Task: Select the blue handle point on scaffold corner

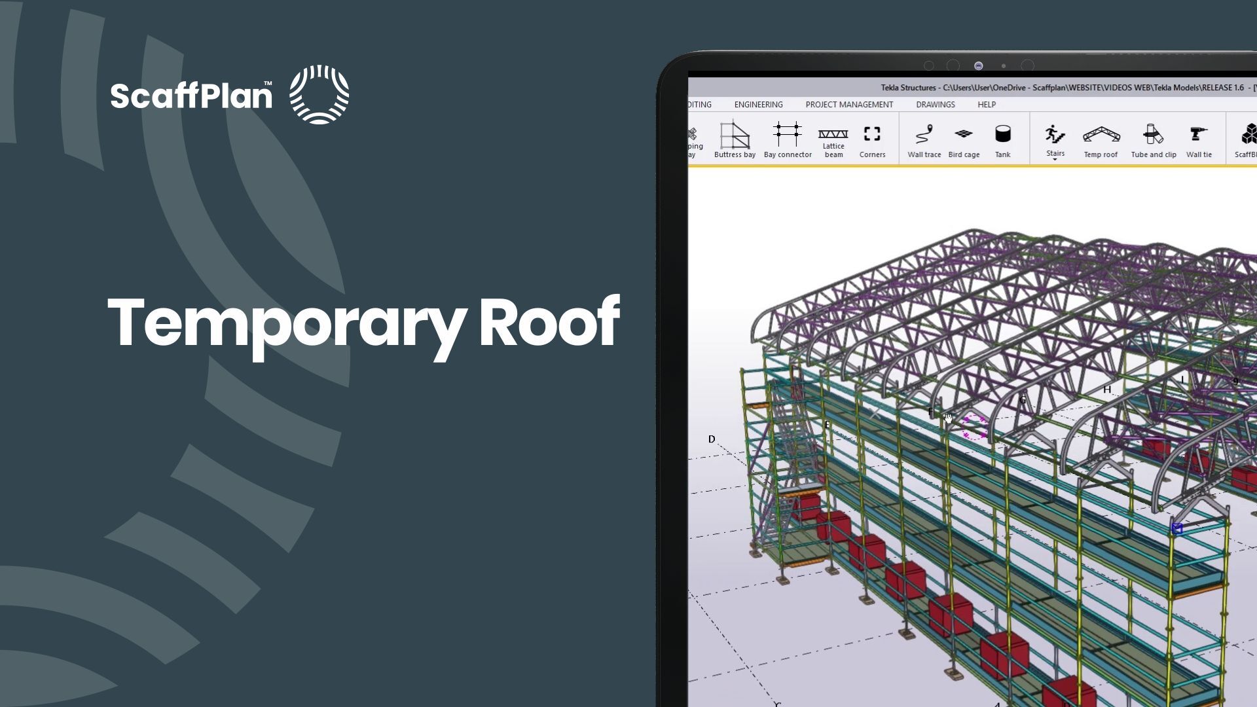Action: click(x=1177, y=528)
